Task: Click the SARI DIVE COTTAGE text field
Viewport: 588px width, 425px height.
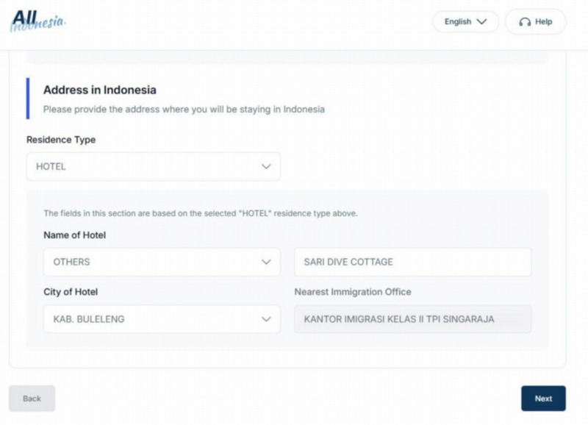Action: 412,262
